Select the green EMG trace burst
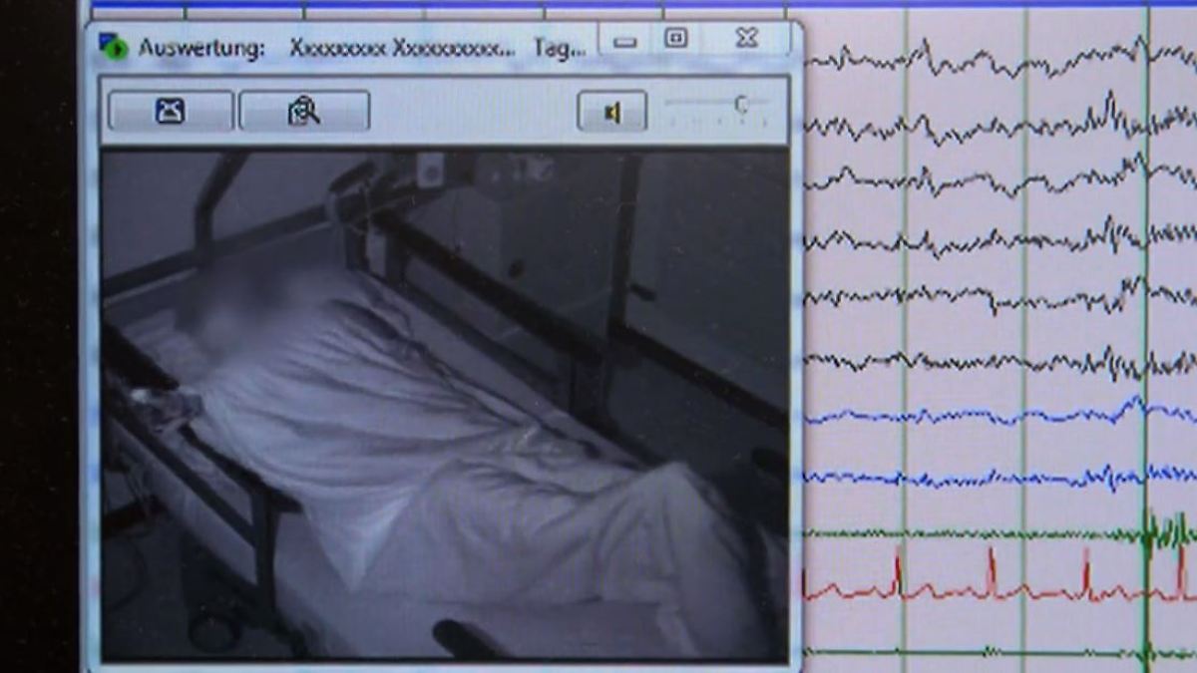 coord(1160,531)
